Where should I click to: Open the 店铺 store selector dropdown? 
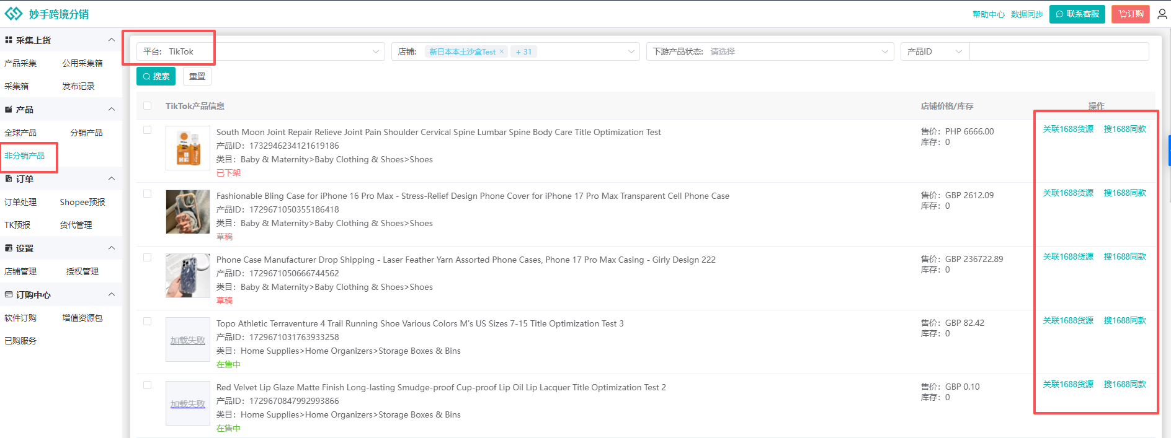[515, 51]
